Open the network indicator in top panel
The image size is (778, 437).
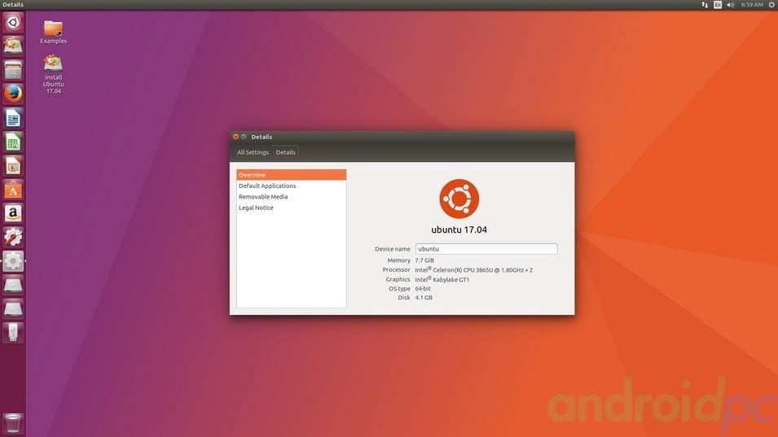(x=705, y=4)
